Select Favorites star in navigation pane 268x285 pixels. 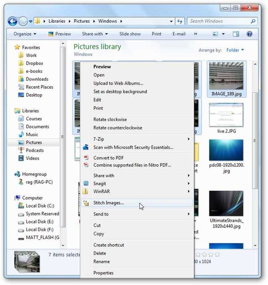[17, 47]
